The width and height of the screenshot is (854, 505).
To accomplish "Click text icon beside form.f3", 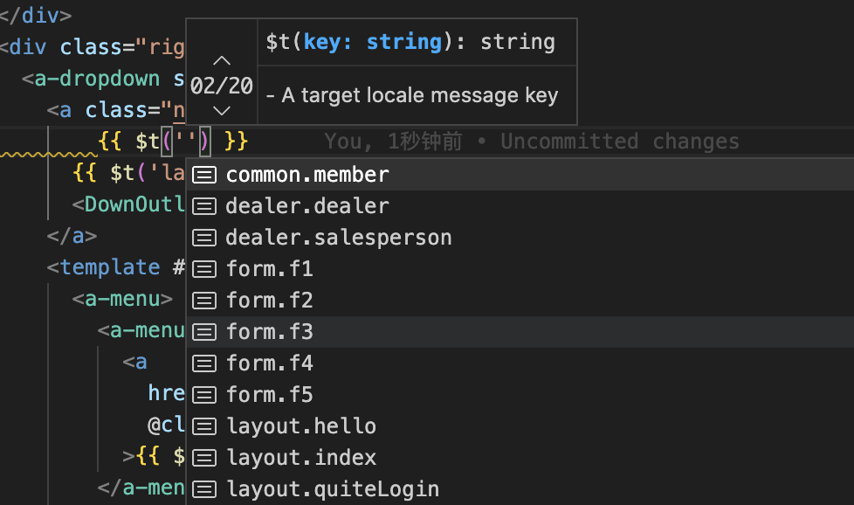I will click(x=204, y=332).
